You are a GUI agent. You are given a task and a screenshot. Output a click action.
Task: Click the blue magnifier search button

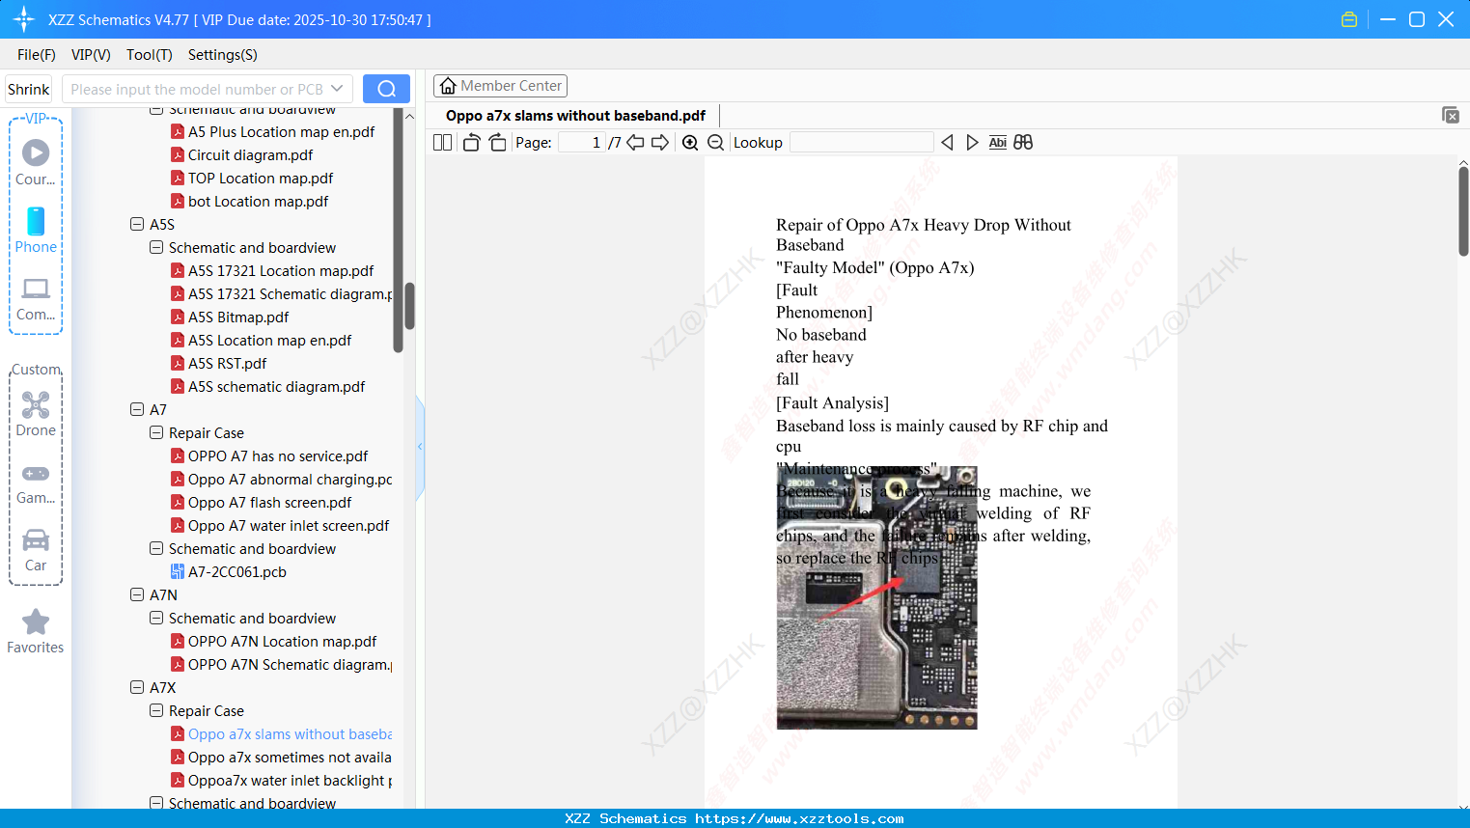pyautogui.click(x=386, y=89)
